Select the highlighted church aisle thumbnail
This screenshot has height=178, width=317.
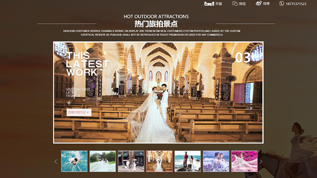click(159, 161)
